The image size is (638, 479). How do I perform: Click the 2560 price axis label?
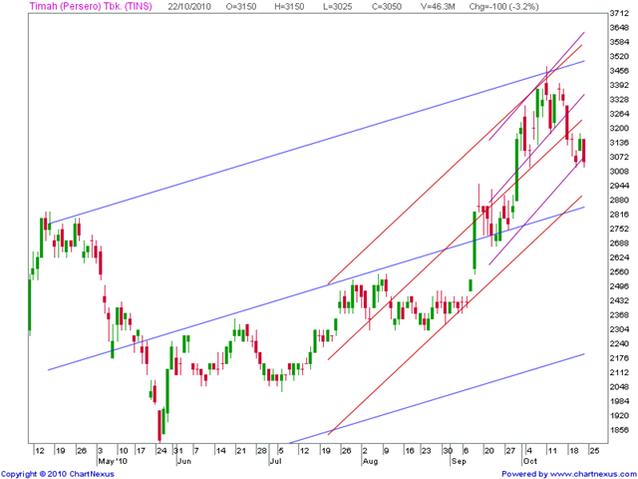pos(619,272)
